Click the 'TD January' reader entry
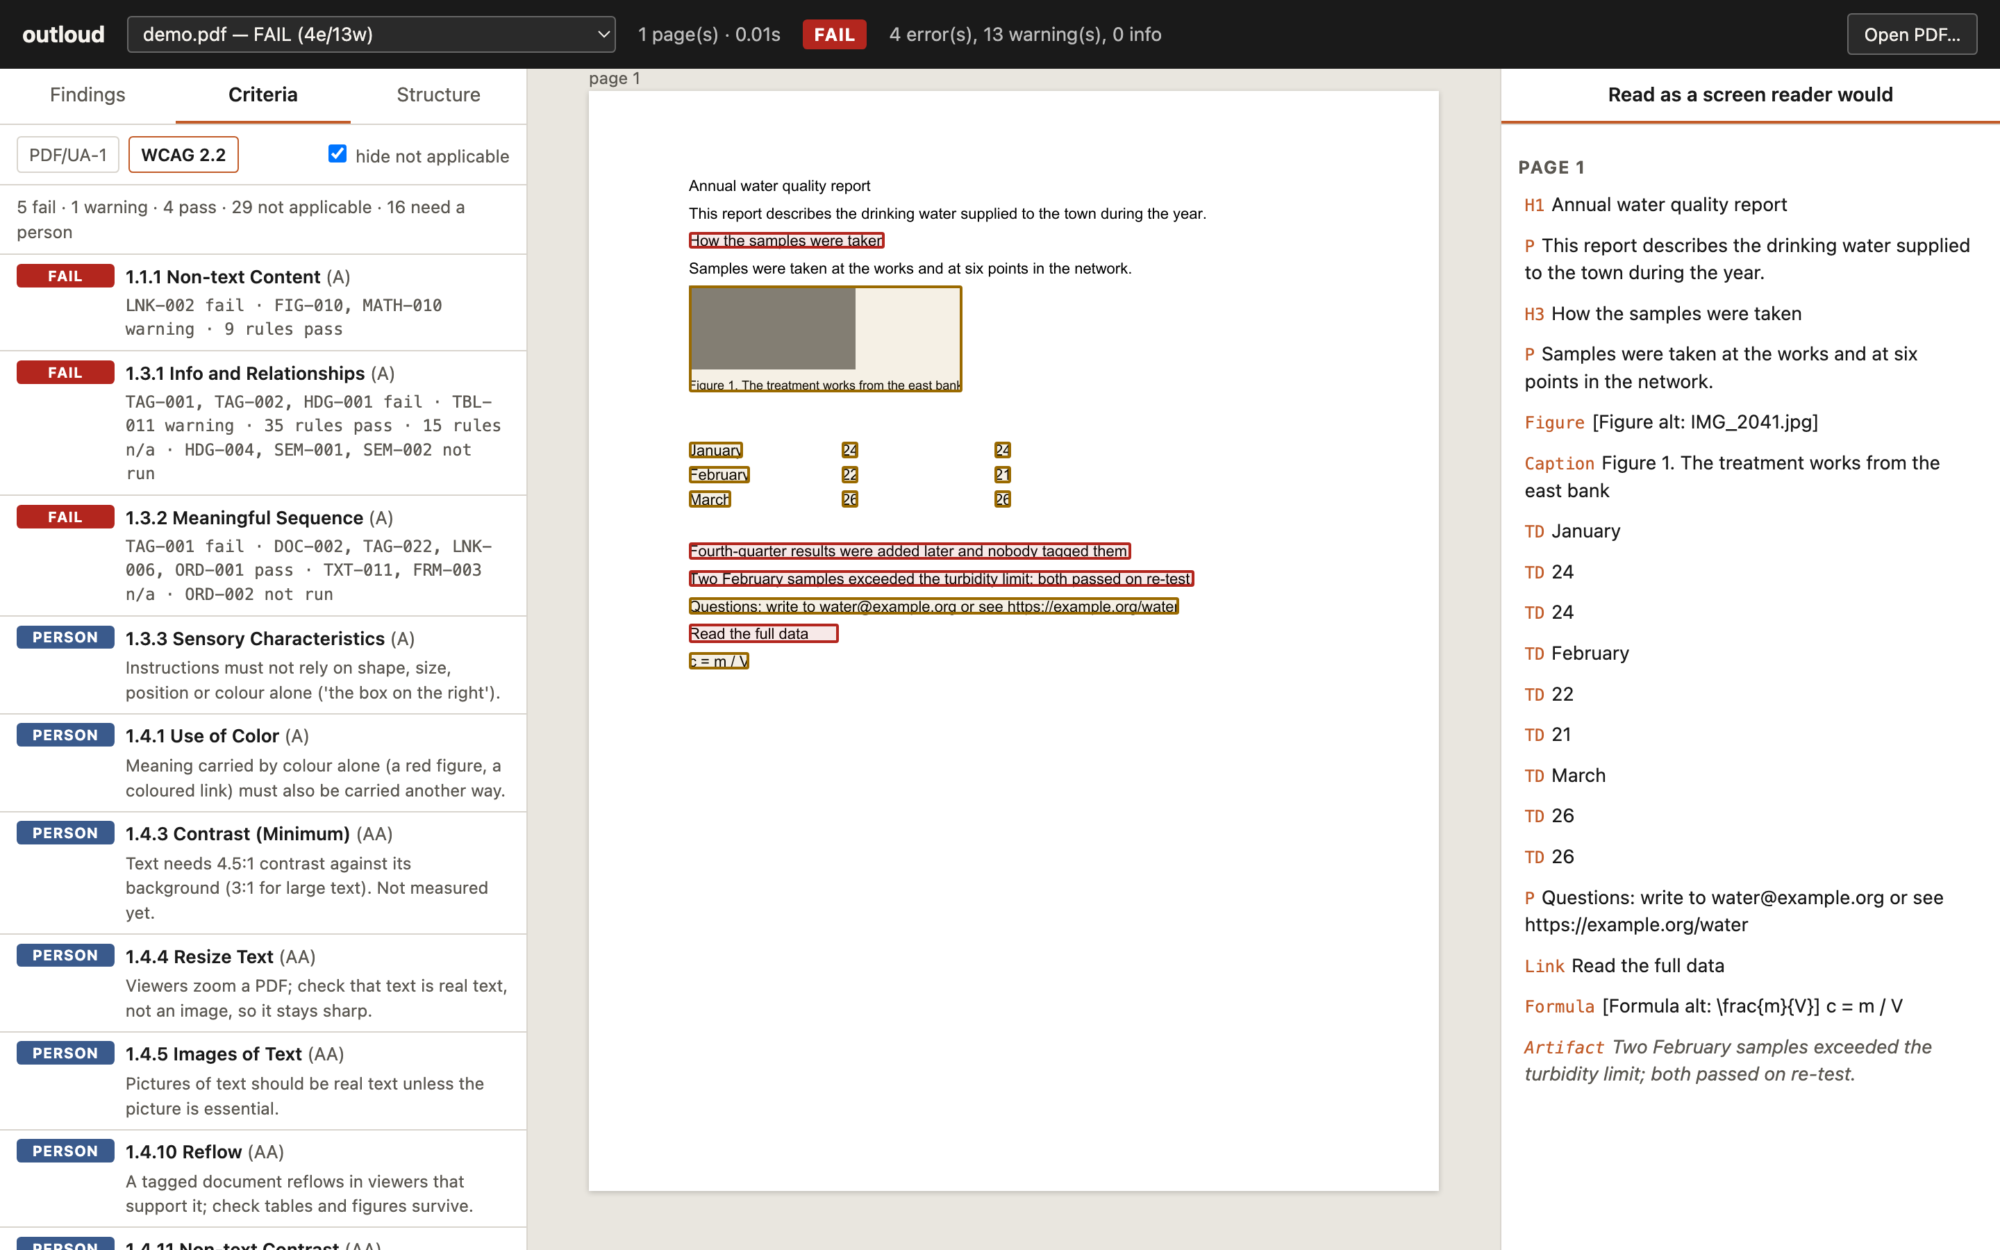The width and height of the screenshot is (2000, 1250). pos(1572,531)
